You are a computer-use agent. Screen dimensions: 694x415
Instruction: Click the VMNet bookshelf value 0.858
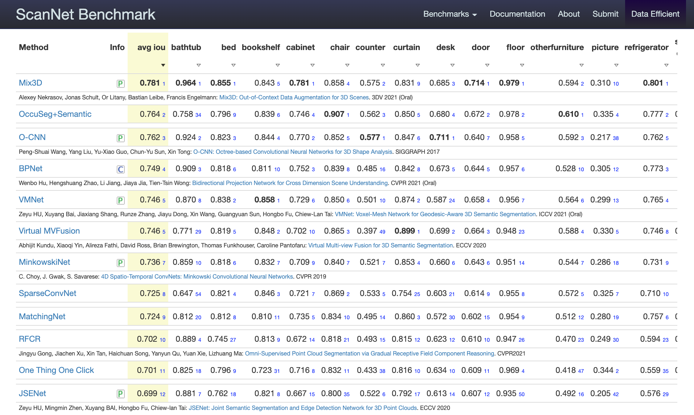point(264,200)
